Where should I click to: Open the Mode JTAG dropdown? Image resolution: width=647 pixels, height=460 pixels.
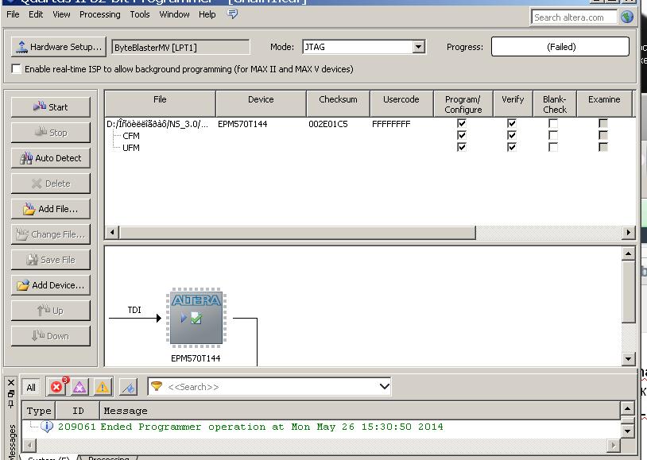tap(418, 47)
